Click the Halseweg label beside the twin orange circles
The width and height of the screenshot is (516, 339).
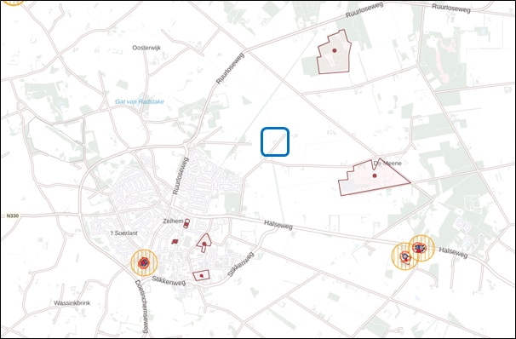tap(453, 252)
